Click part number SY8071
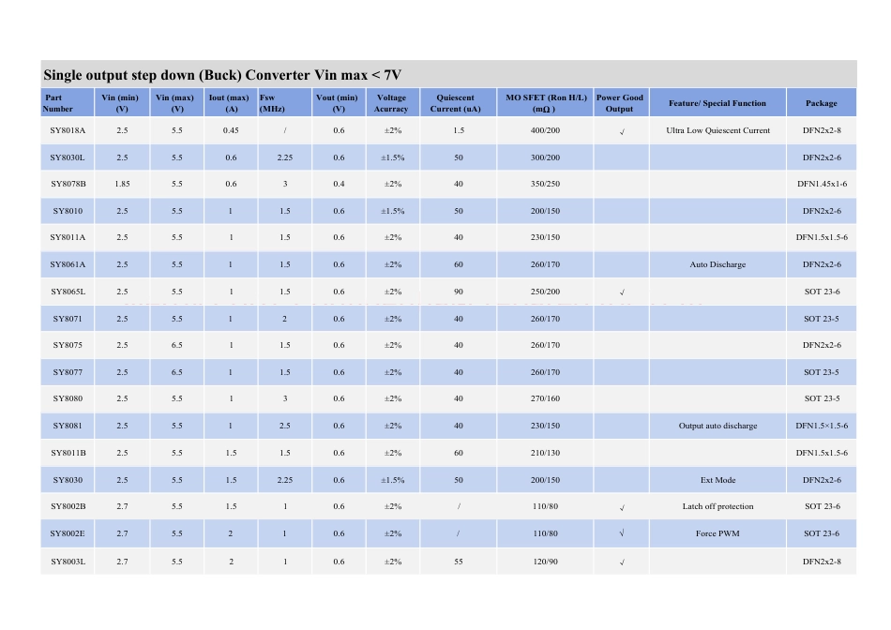Image resolution: width=891 pixels, height=630 pixels. pos(68,319)
